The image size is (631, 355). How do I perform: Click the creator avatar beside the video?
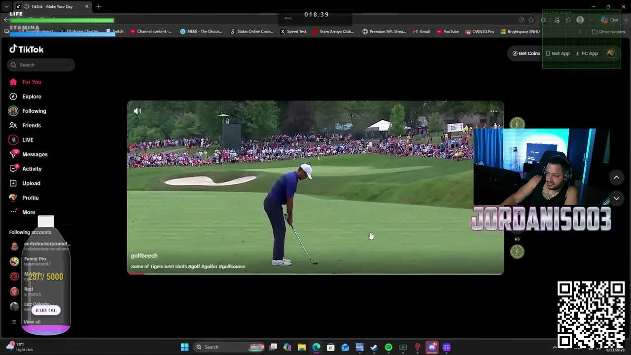pyautogui.click(x=517, y=123)
